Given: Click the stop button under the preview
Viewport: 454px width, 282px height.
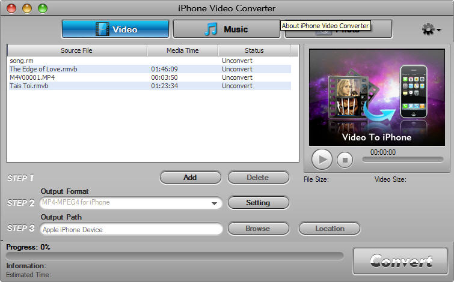Looking at the screenshot, I should coord(345,160).
